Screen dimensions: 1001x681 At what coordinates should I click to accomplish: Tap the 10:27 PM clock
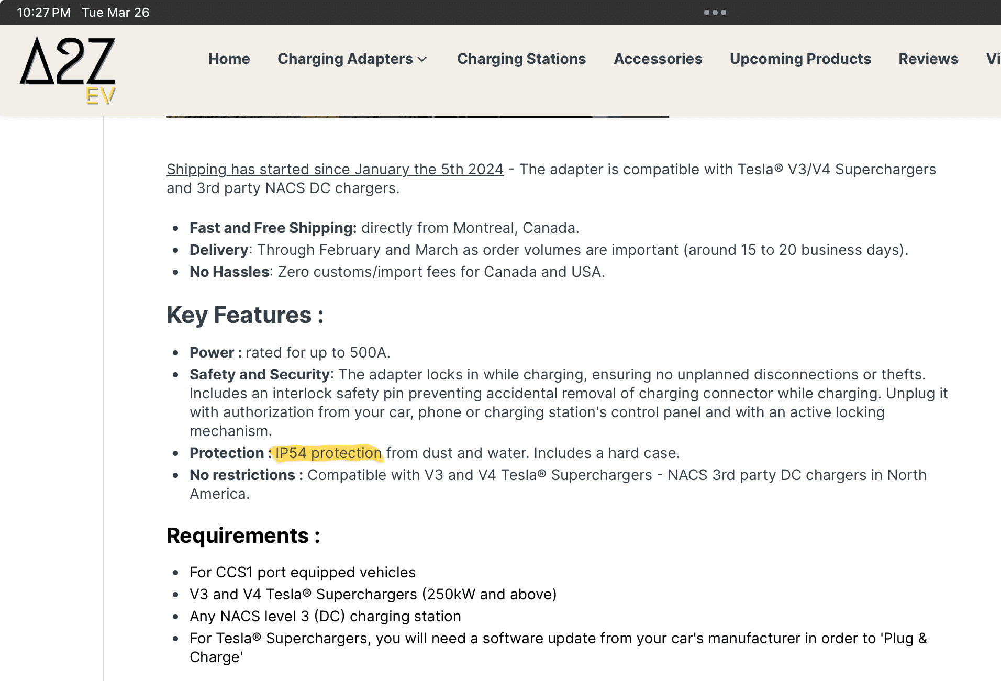(x=43, y=13)
